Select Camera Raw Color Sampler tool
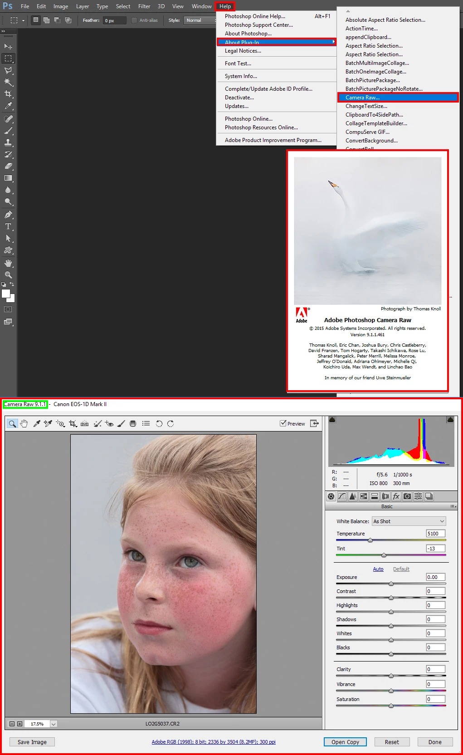 pos(48,423)
